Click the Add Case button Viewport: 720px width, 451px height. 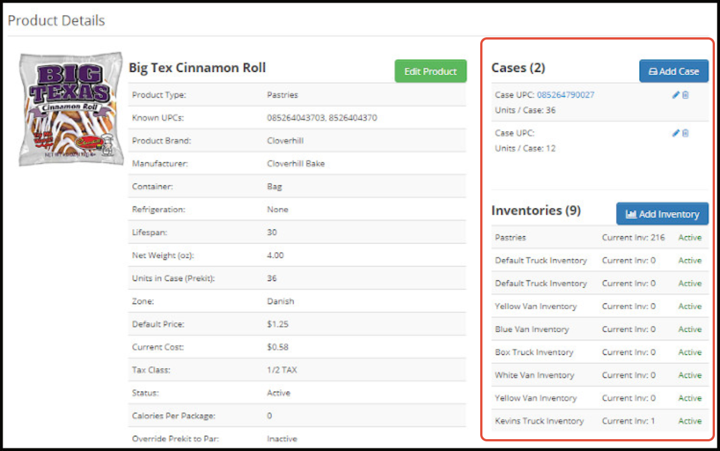coord(674,71)
